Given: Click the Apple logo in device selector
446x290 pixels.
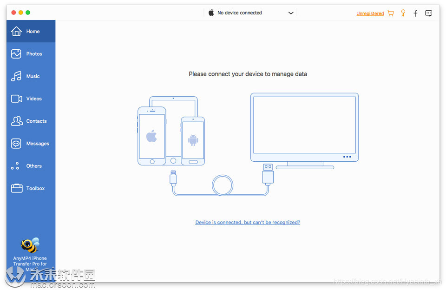Looking at the screenshot, I should pyautogui.click(x=211, y=13).
